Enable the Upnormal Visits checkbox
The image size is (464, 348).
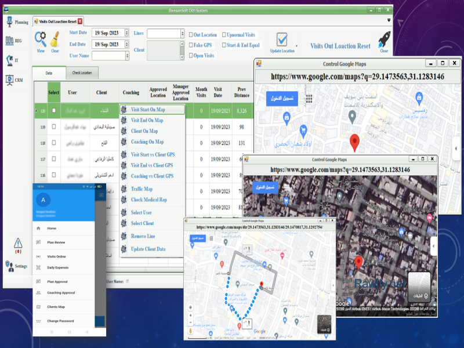(224, 35)
